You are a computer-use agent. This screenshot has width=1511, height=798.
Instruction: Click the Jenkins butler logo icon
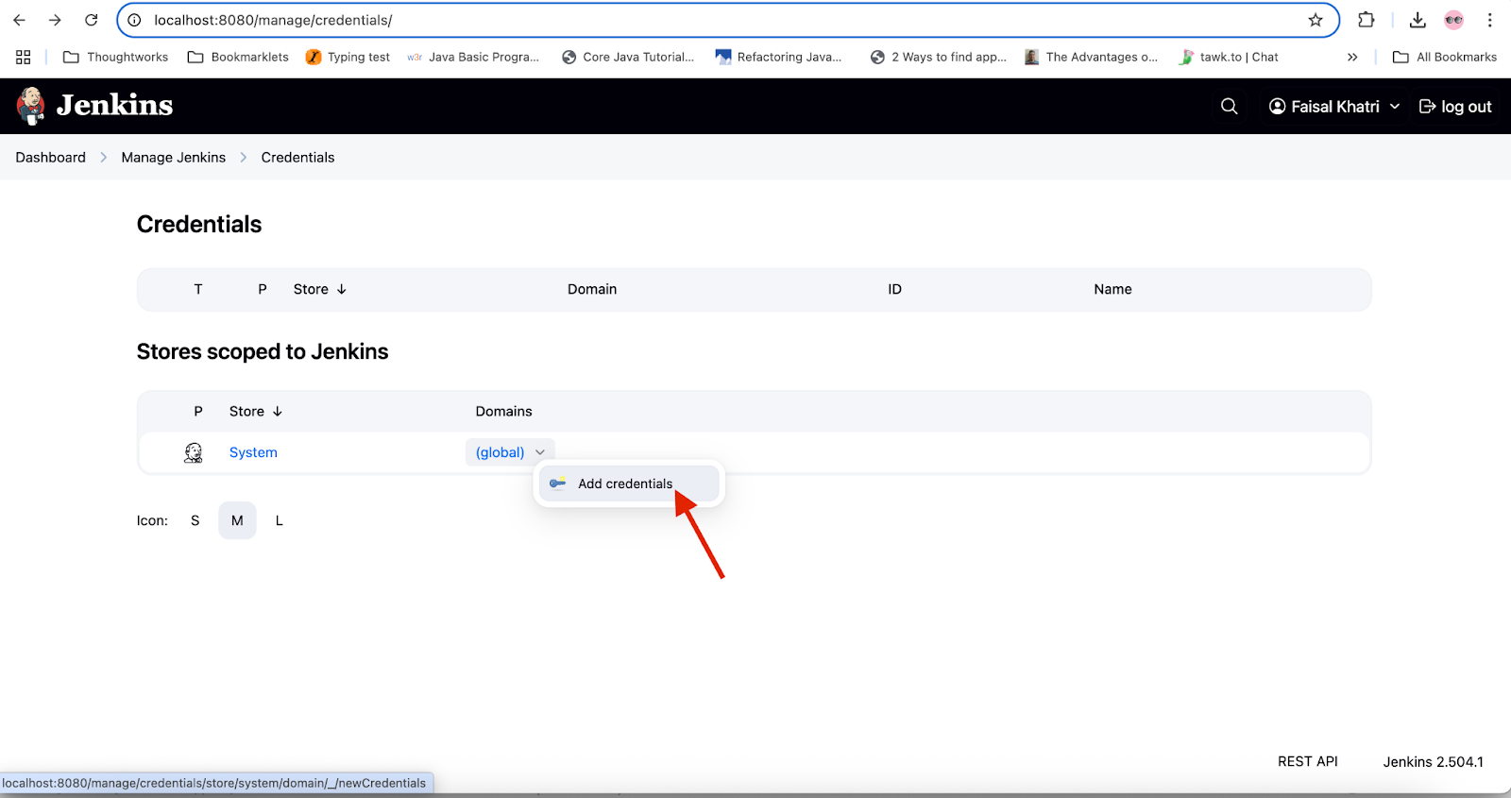31,106
